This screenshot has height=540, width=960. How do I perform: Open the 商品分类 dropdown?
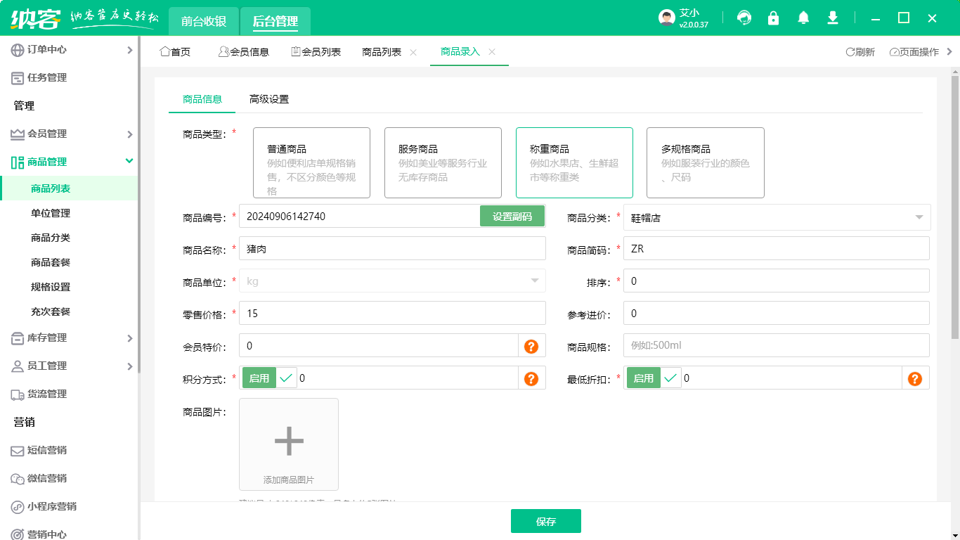click(x=773, y=217)
